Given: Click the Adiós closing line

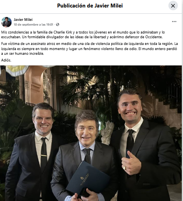Looking at the screenshot, I should 6,60.
